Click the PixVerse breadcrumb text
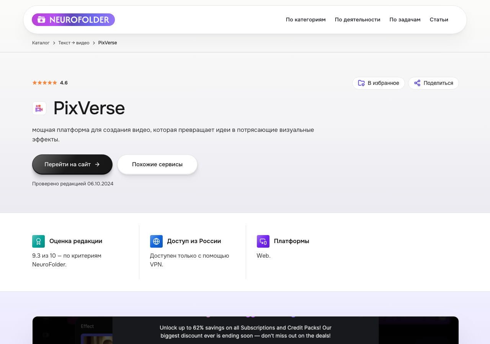The image size is (490, 344). 108,43
